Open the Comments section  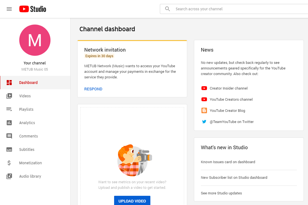pyautogui.click(x=35, y=136)
